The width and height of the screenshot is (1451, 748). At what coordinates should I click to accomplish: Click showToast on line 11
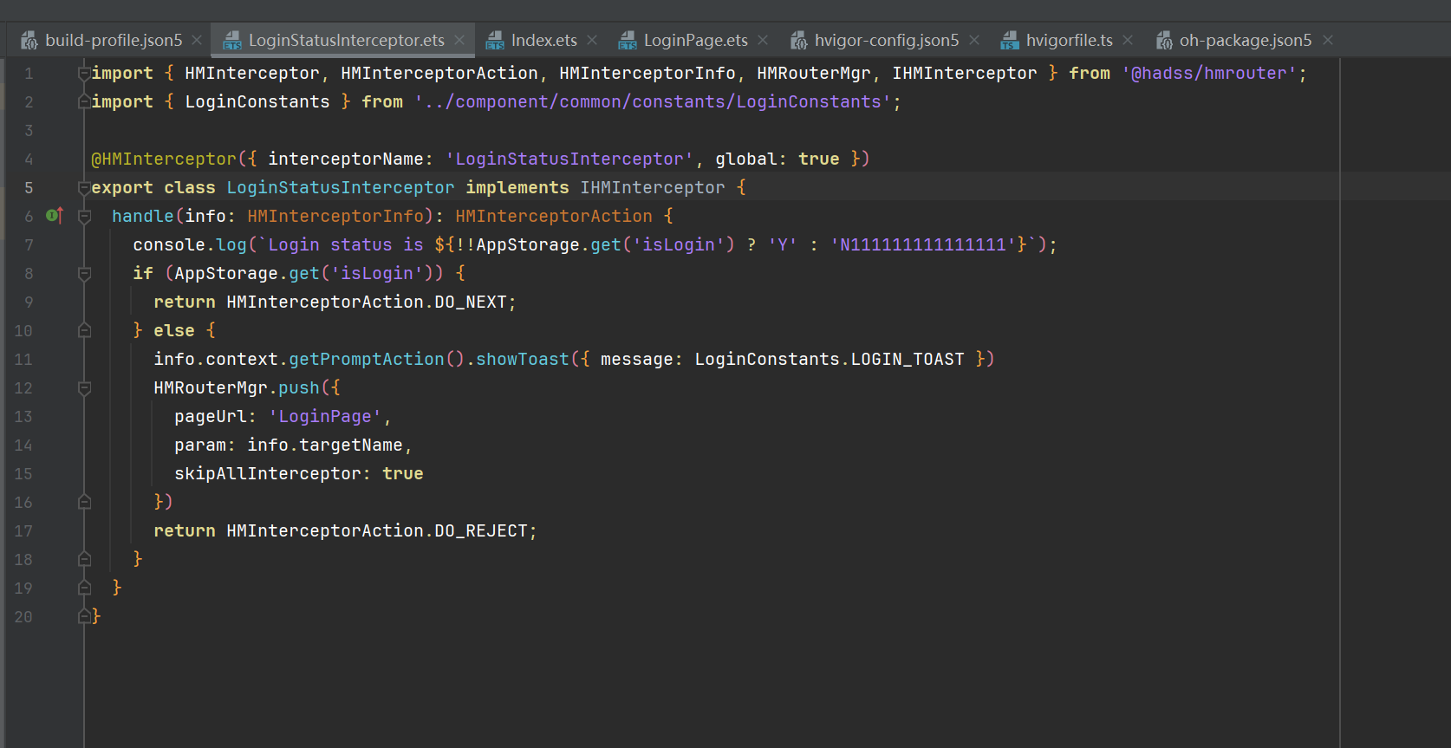[x=523, y=360]
